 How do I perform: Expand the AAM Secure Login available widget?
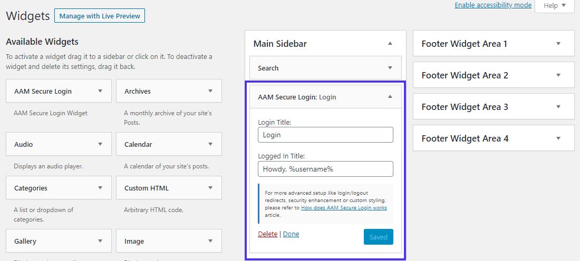(x=100, y=91)
